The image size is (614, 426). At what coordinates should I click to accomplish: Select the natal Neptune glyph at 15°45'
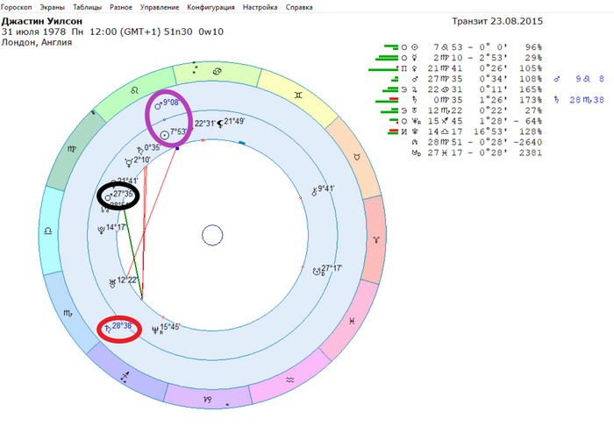click(x=155, y=330)
